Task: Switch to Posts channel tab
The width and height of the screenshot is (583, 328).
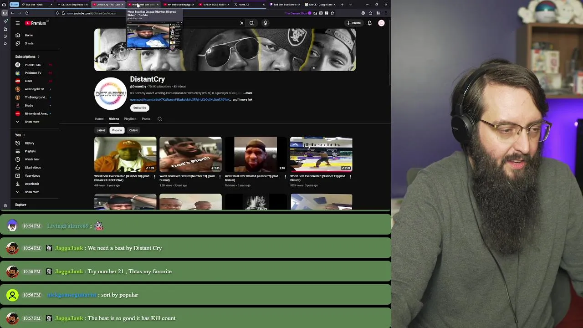Action: click(146, 119)
